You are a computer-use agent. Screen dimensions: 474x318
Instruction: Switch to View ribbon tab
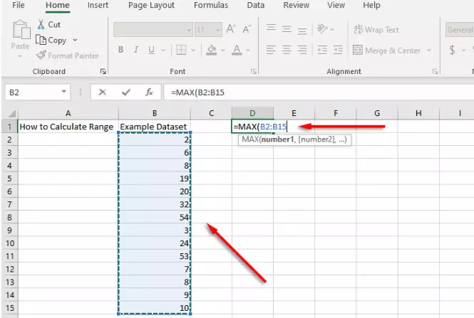point(336,5)
